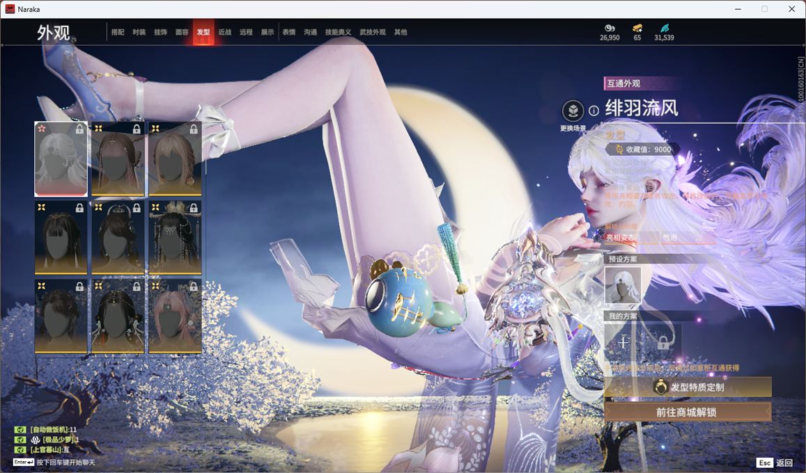Switch to the 近战 tab
The image size is (806, 473).
click(224, 32)
